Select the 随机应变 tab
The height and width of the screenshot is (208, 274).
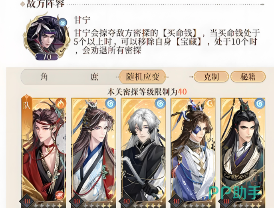(143, 77)
